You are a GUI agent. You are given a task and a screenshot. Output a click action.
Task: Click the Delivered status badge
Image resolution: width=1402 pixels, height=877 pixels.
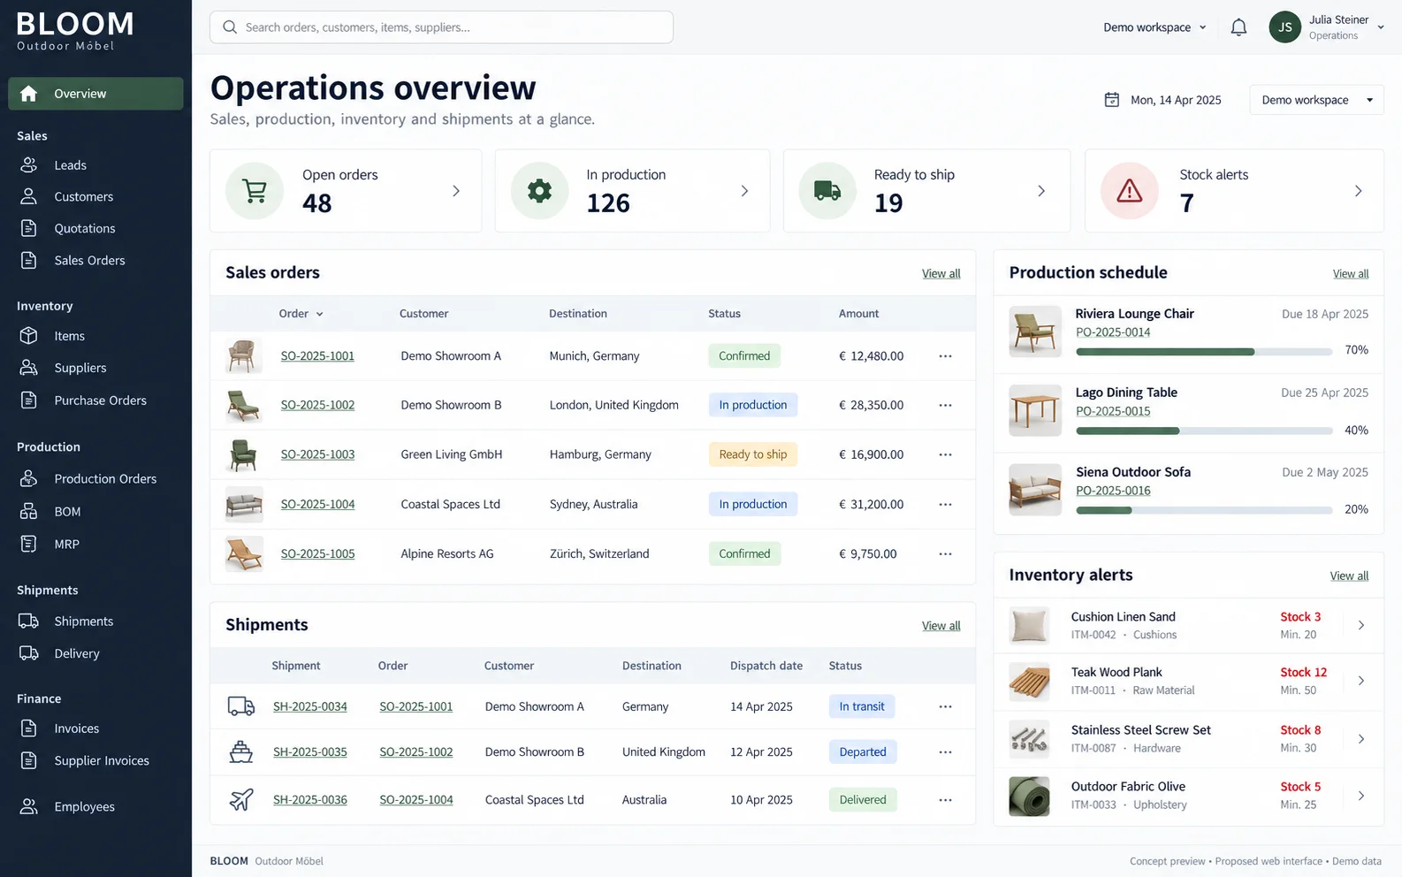pos(863,800)
